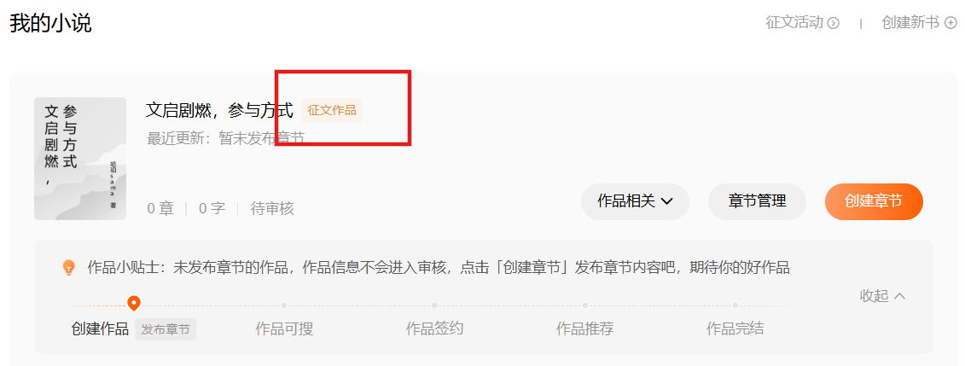Click the plus icon beside 创建新书
Image resolution: width=965 pixels, height=366 pixels.
[950, 23]
